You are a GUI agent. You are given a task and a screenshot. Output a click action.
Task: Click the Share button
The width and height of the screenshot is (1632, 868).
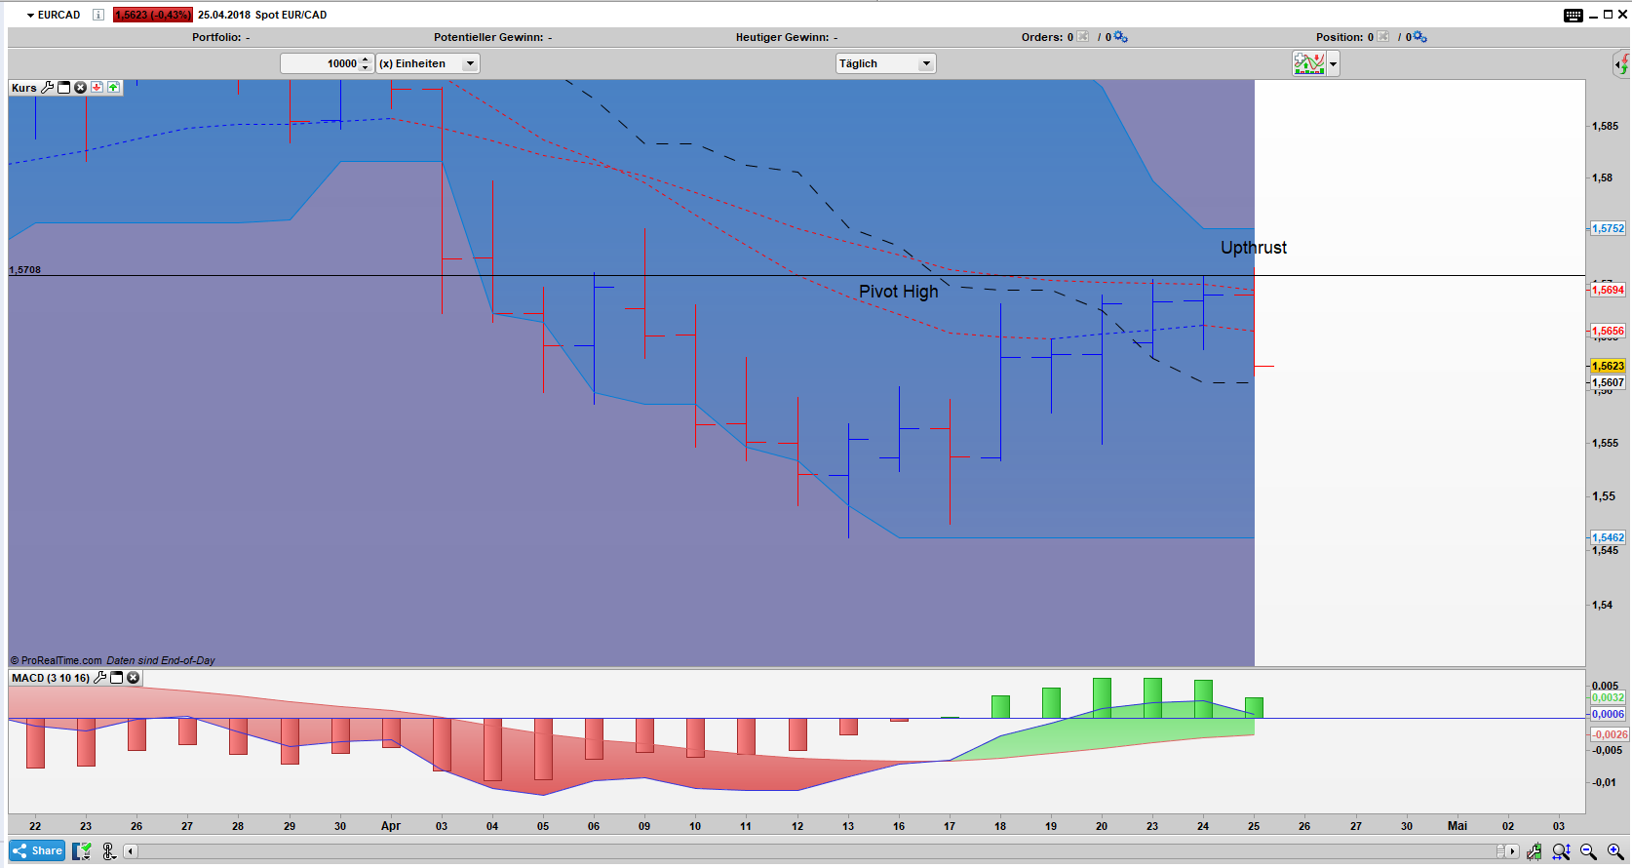pos(37,850)
